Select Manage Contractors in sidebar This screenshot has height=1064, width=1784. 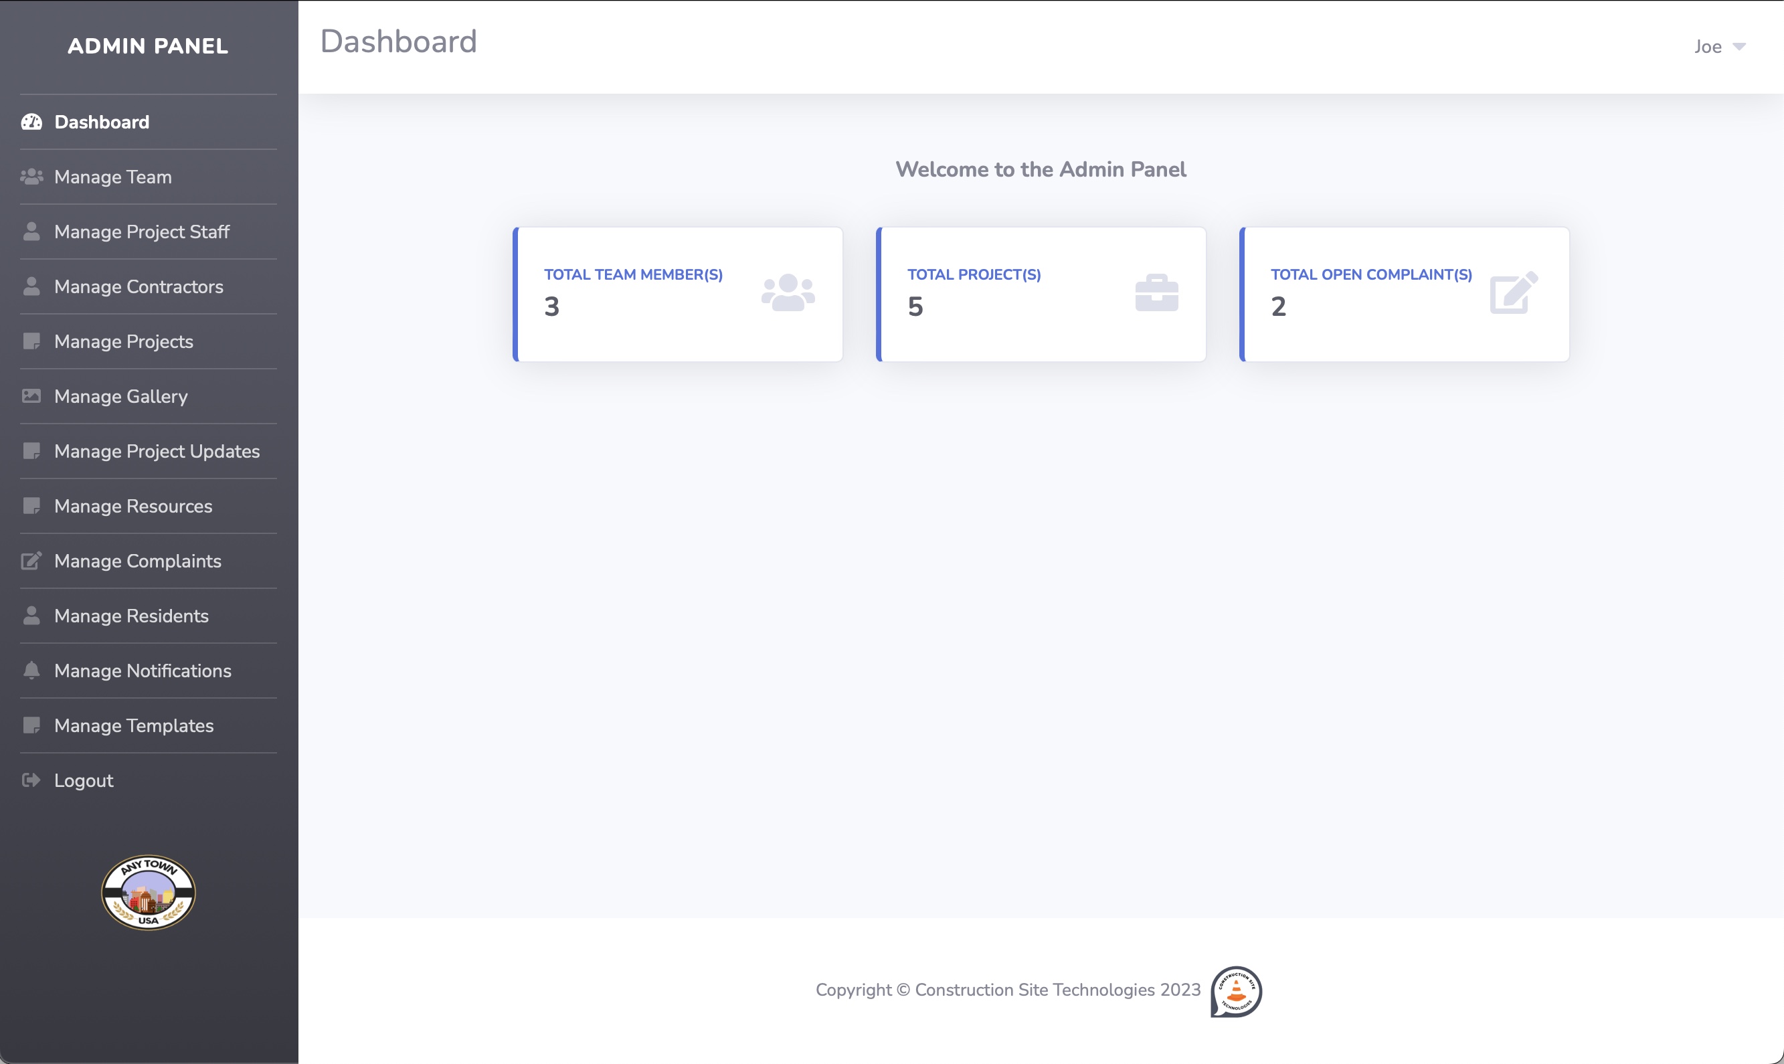149,286
